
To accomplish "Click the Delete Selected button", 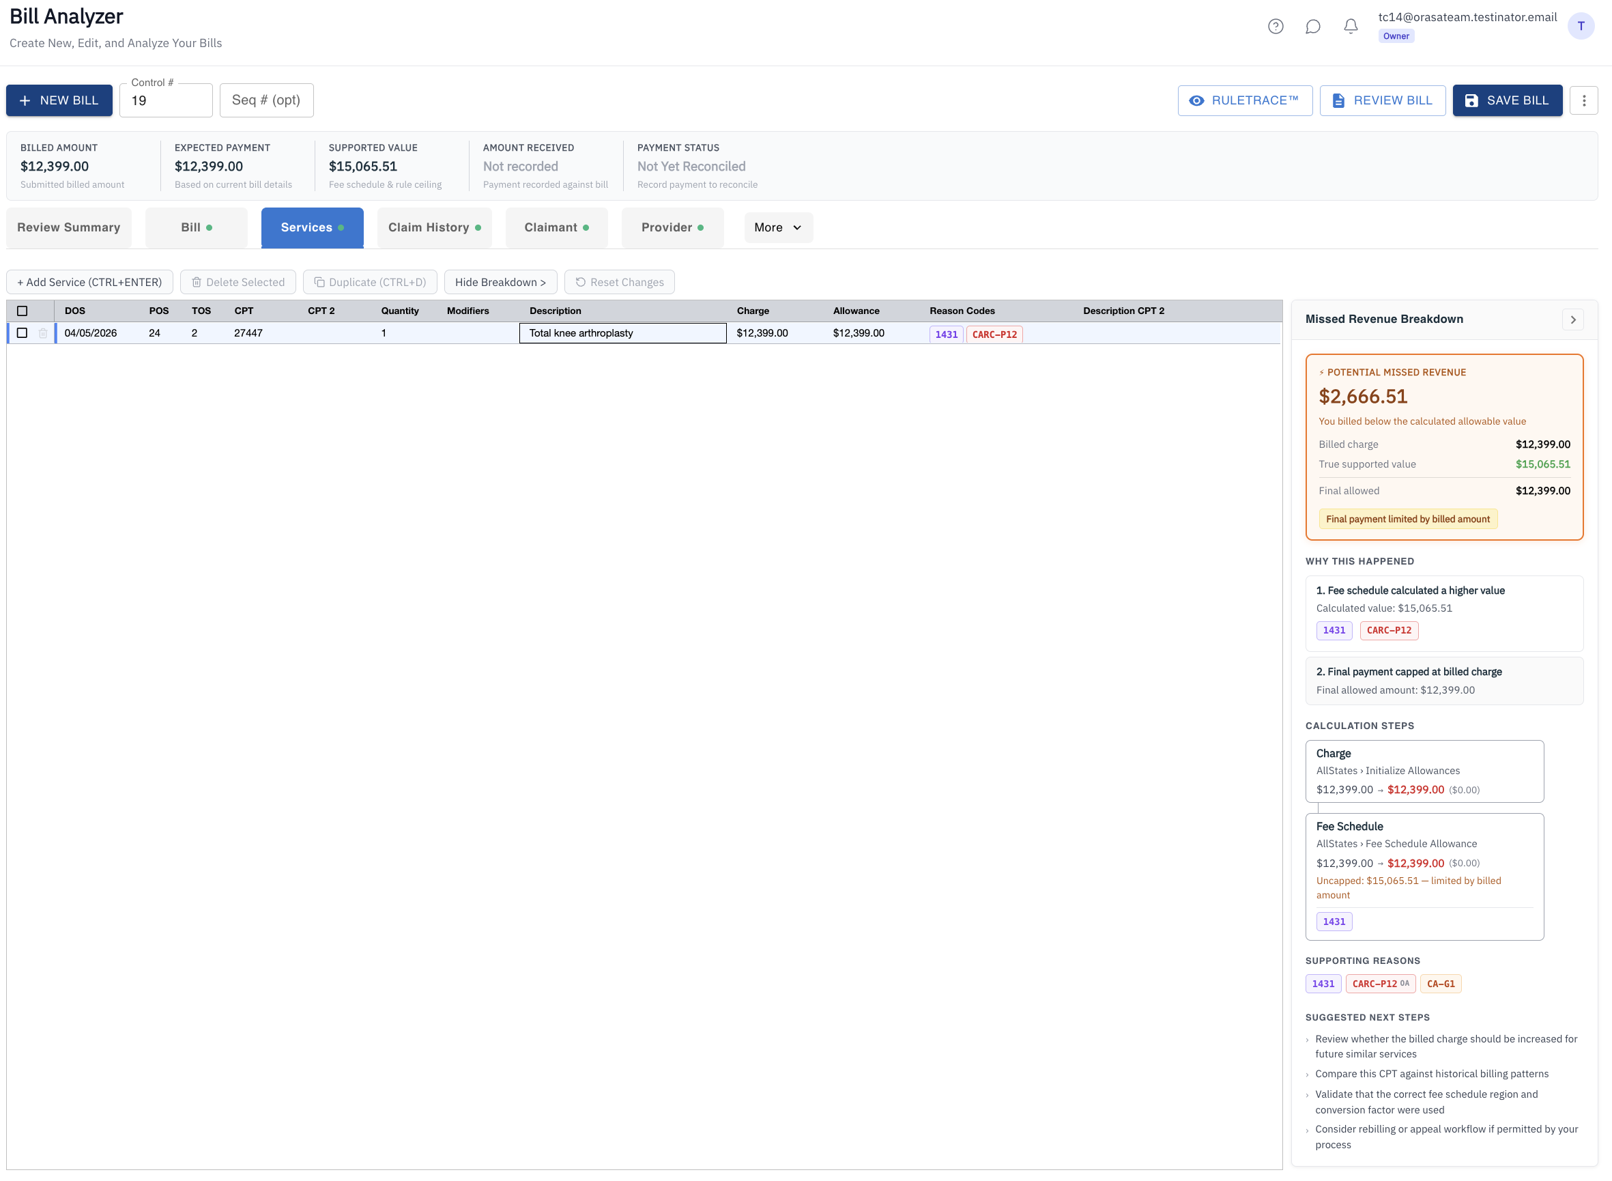I will 238,283.
